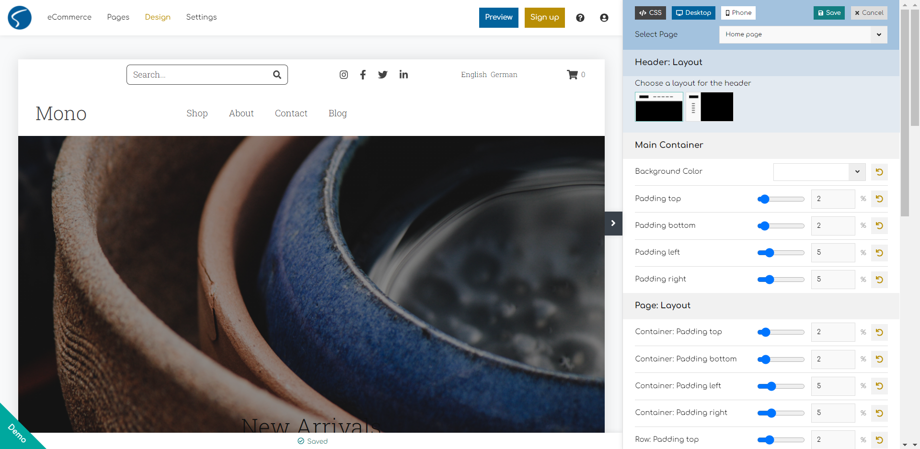Reset Padding top value

click(879, 199)
